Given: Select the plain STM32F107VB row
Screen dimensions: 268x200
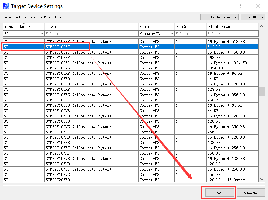Looking at the screenshot, I should [x=131, y=164].
